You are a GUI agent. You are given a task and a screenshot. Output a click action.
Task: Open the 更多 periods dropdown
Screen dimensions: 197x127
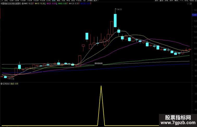point(96,1)
